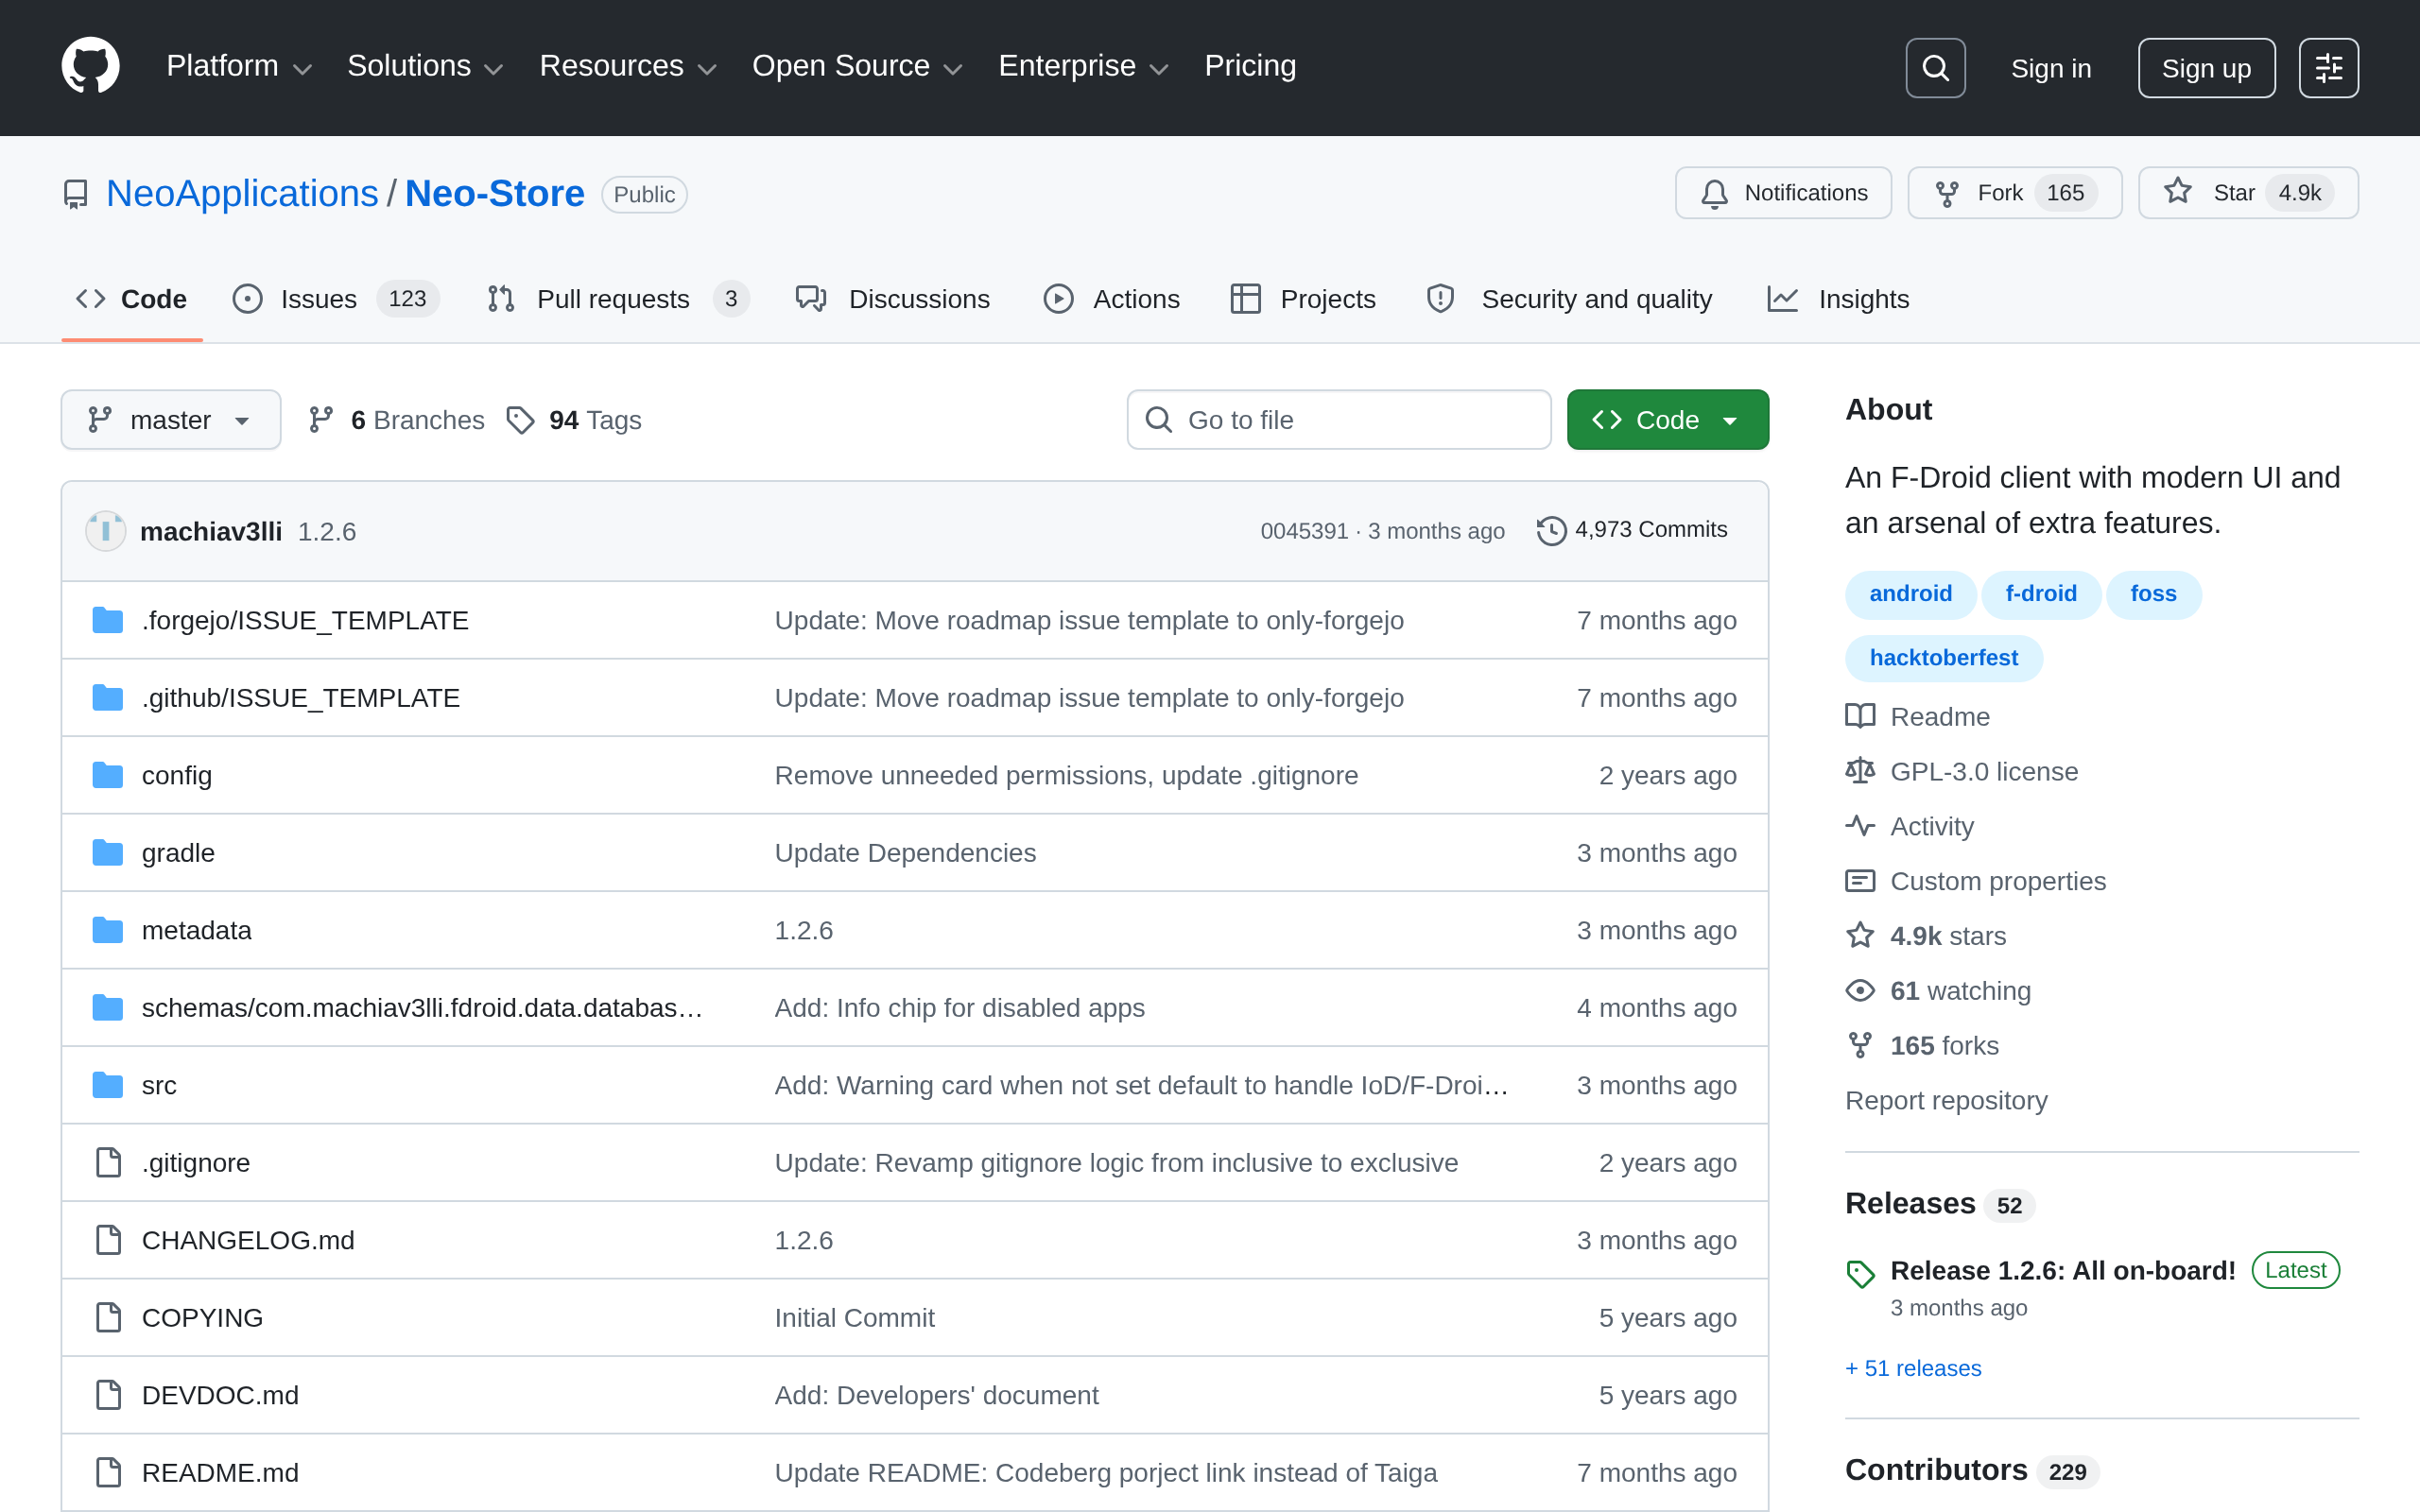
Task: Click the .gitignore file icon
Action: (x=108, y=1162)
